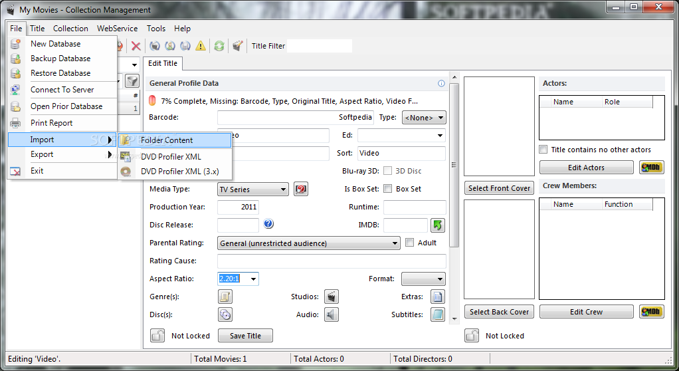Screen dimensions: 679x371
Task: Open the Format dropdown
Action: [423, 279]
